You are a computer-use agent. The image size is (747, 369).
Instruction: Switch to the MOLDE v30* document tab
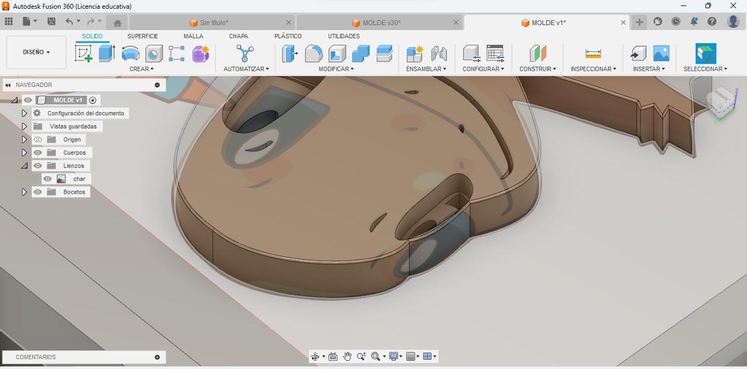pyautogui.click(x=381, y=23)
